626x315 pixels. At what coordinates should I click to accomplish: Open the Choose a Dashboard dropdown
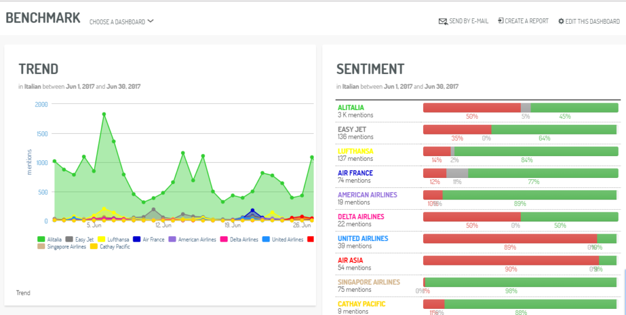122,22
